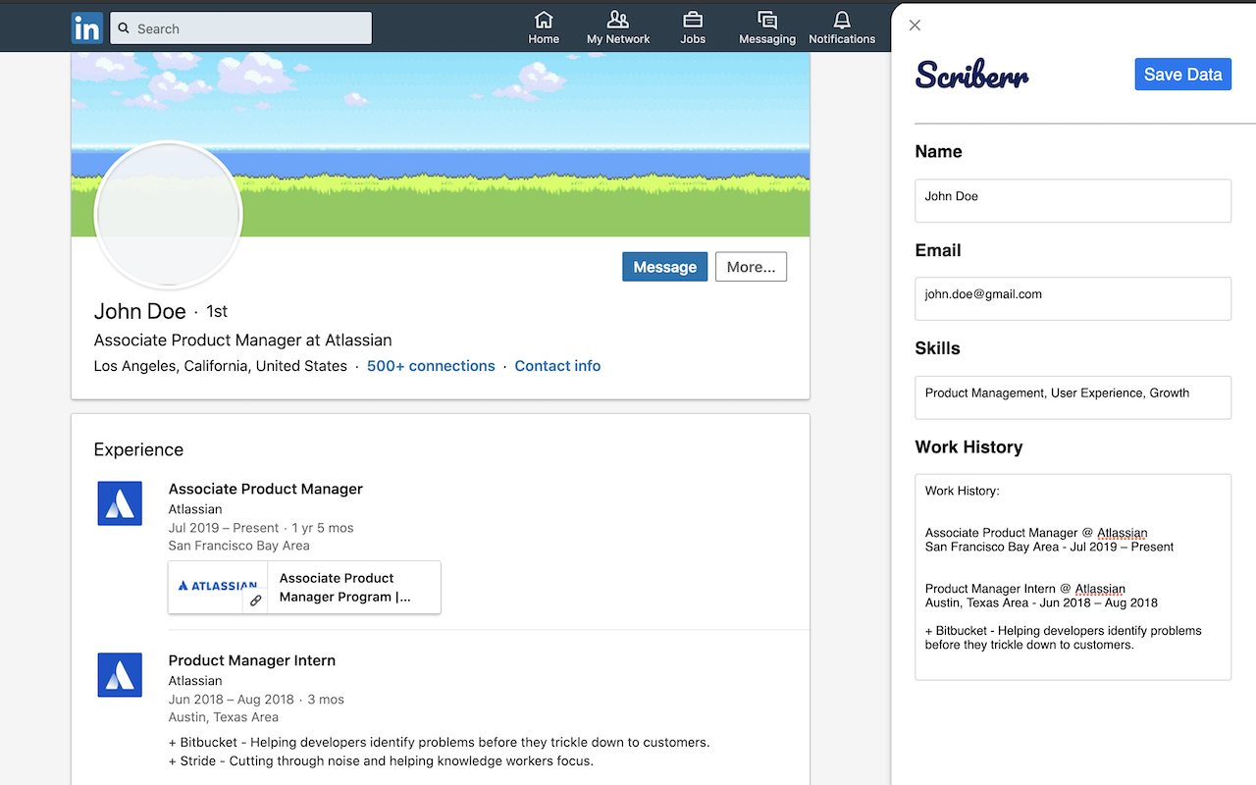Screen dimensions: 1256x785
Task: Open the 500+ connections link
Action: 431,365
